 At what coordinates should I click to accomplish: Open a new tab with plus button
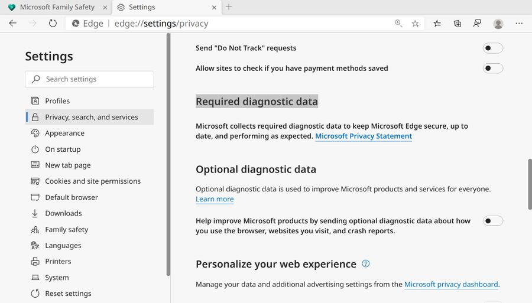(x=229, y=6)
